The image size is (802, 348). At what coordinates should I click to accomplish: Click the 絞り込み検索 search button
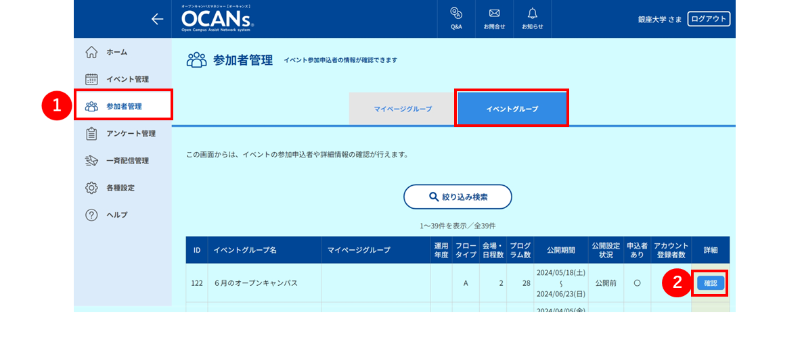(x=458, y=197)
